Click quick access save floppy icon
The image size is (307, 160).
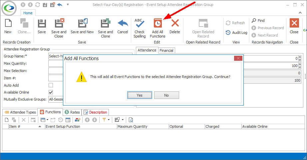click(x=45, y=5)
